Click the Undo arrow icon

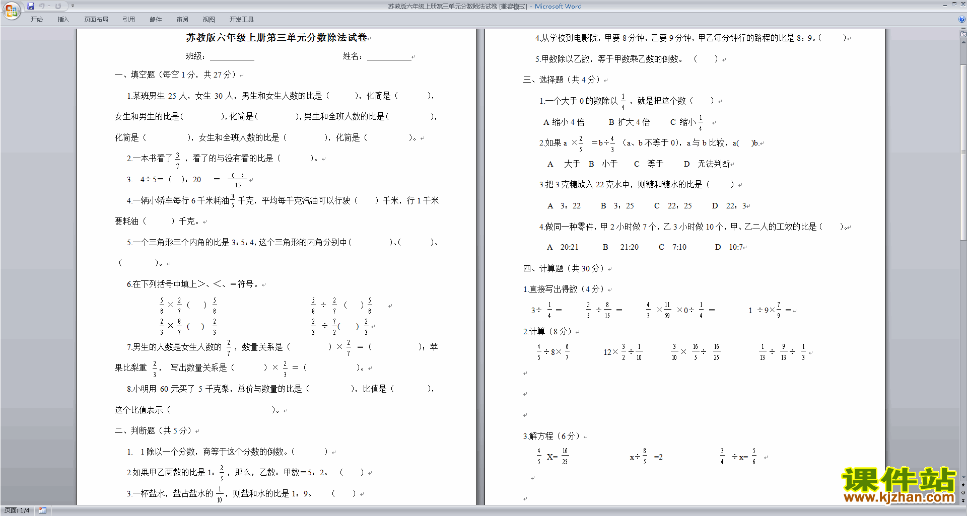point(42,6)
